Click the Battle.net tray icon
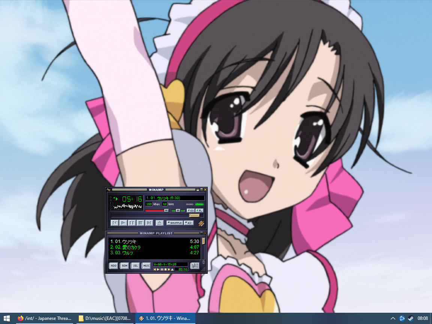Image resolution: width=432 pixels, height=324 pixels. tap(402, 318)
